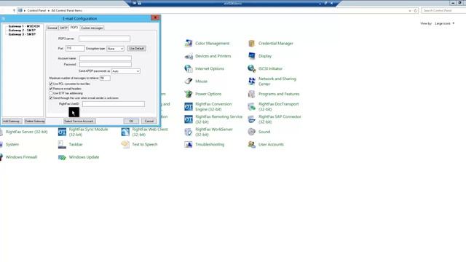The height and width of the screenshot is (262, 466).
Task: Switch to the General tab
Action: tap(52, 28)
